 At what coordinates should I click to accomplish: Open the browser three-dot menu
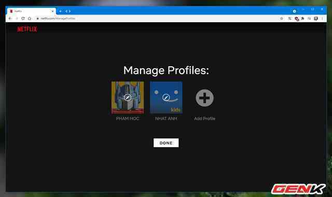tap(322, 19)
